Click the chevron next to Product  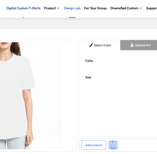[58, 8]
